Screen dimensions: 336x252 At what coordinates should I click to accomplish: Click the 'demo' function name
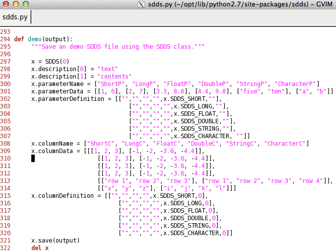click(34, 39)
